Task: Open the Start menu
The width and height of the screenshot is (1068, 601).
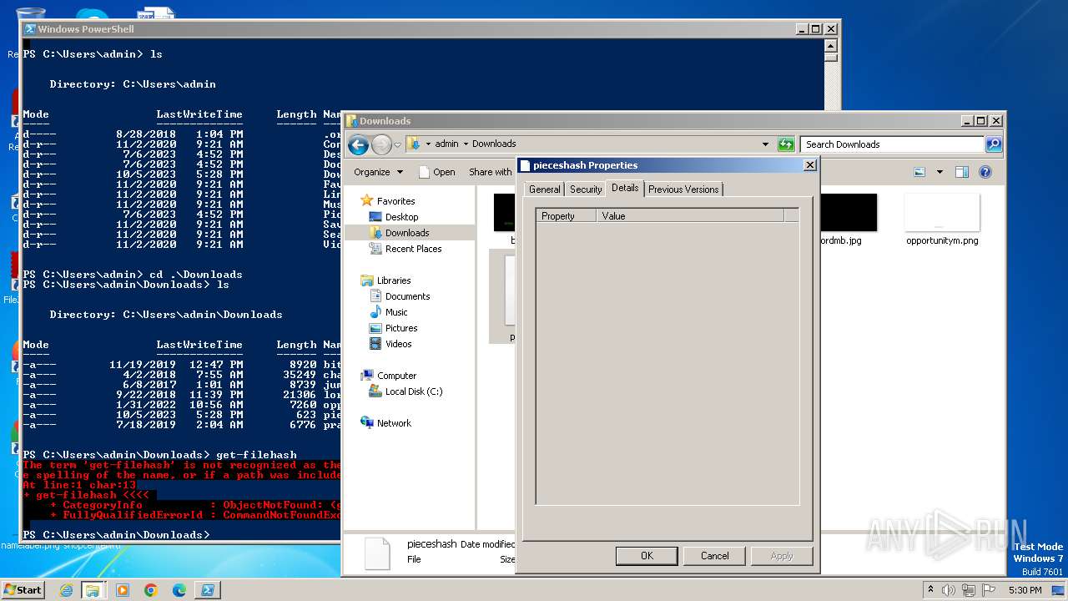Action: tap(23, 589)
